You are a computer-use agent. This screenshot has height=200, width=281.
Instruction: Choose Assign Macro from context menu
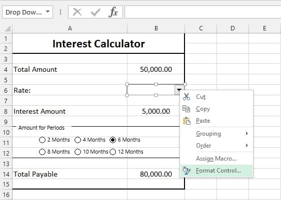point(216,159)
